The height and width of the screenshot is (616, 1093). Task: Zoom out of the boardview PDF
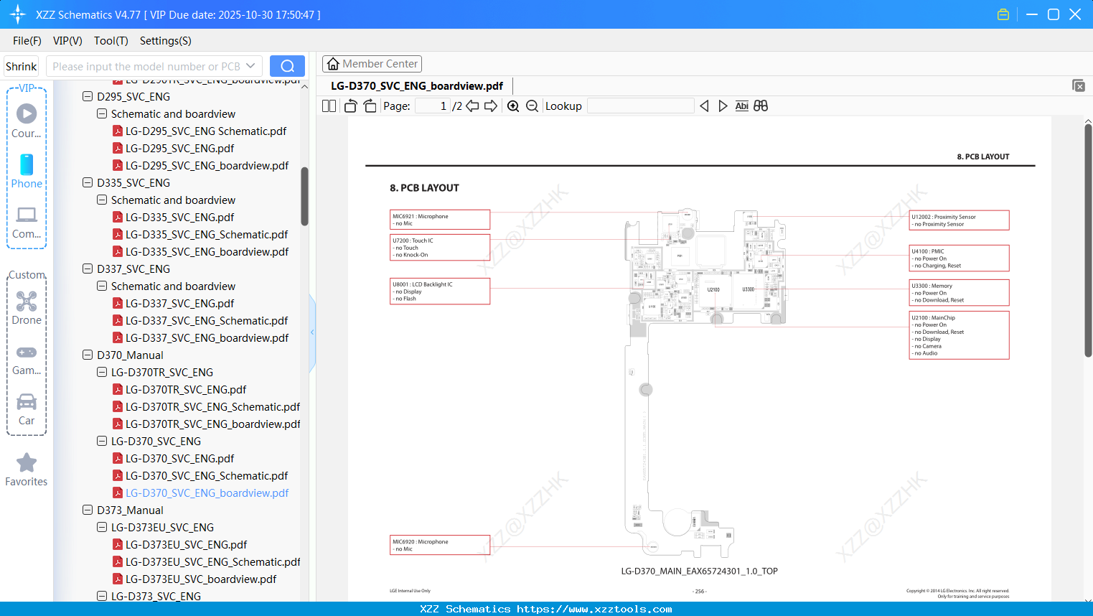[532, 106]
